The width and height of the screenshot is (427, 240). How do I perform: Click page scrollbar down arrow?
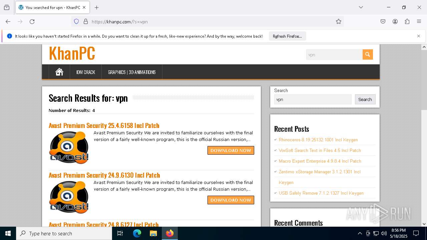424,224
